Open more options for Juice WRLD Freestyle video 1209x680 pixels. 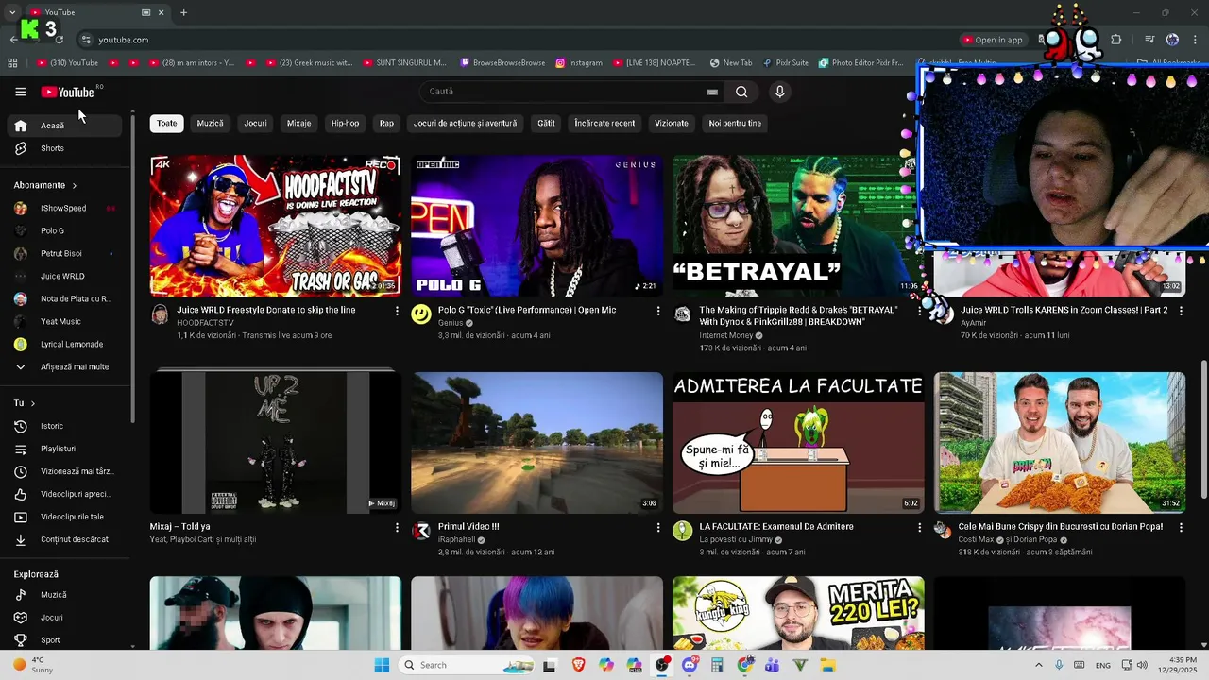[397, 311]
